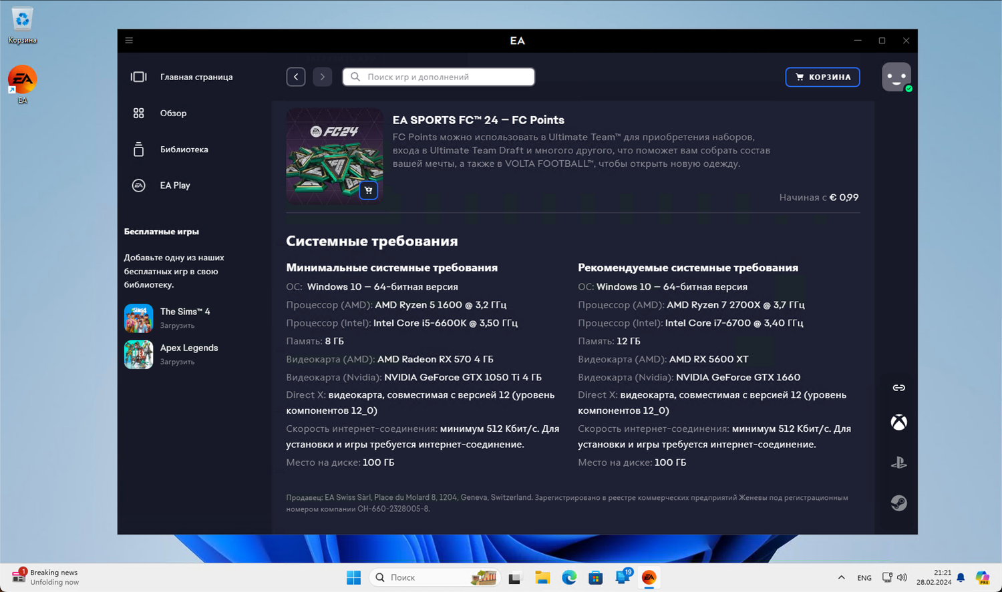
Task: Click the Обзор grid icon
Action: (x=138, y=113)
